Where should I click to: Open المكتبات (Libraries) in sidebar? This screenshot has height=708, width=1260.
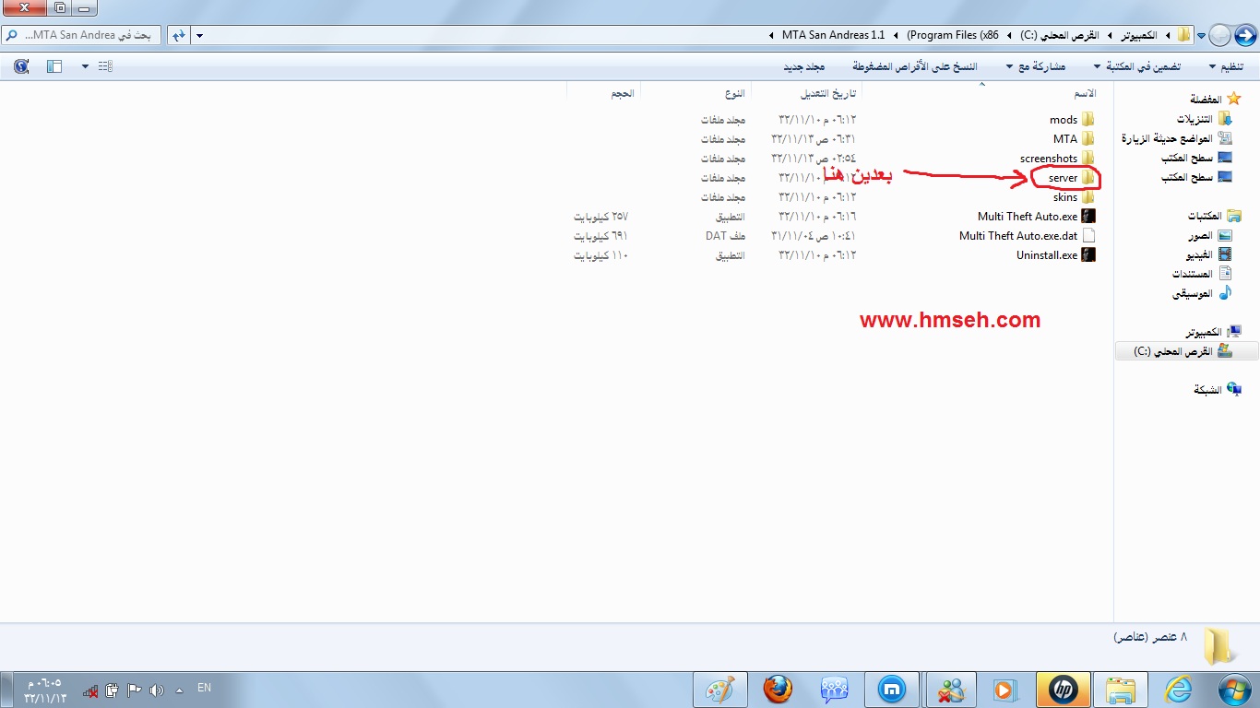pyautogui.click(x=1205, y=216)
